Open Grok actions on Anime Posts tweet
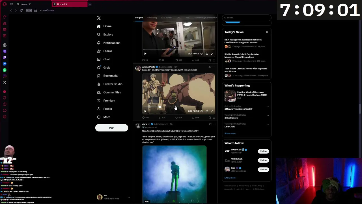The image size is (362, 204). pos(210,67)
